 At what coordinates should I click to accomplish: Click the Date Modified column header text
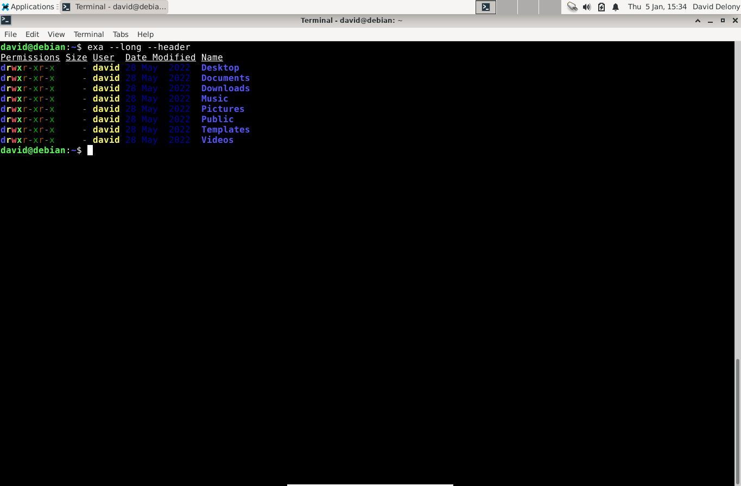coord(161,58)
